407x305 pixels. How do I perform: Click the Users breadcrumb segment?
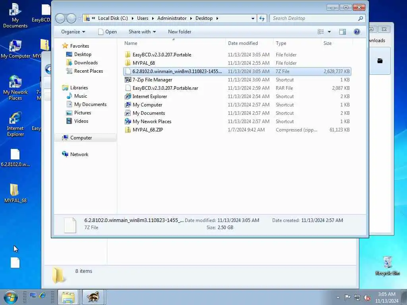click(x=143, y=18)
